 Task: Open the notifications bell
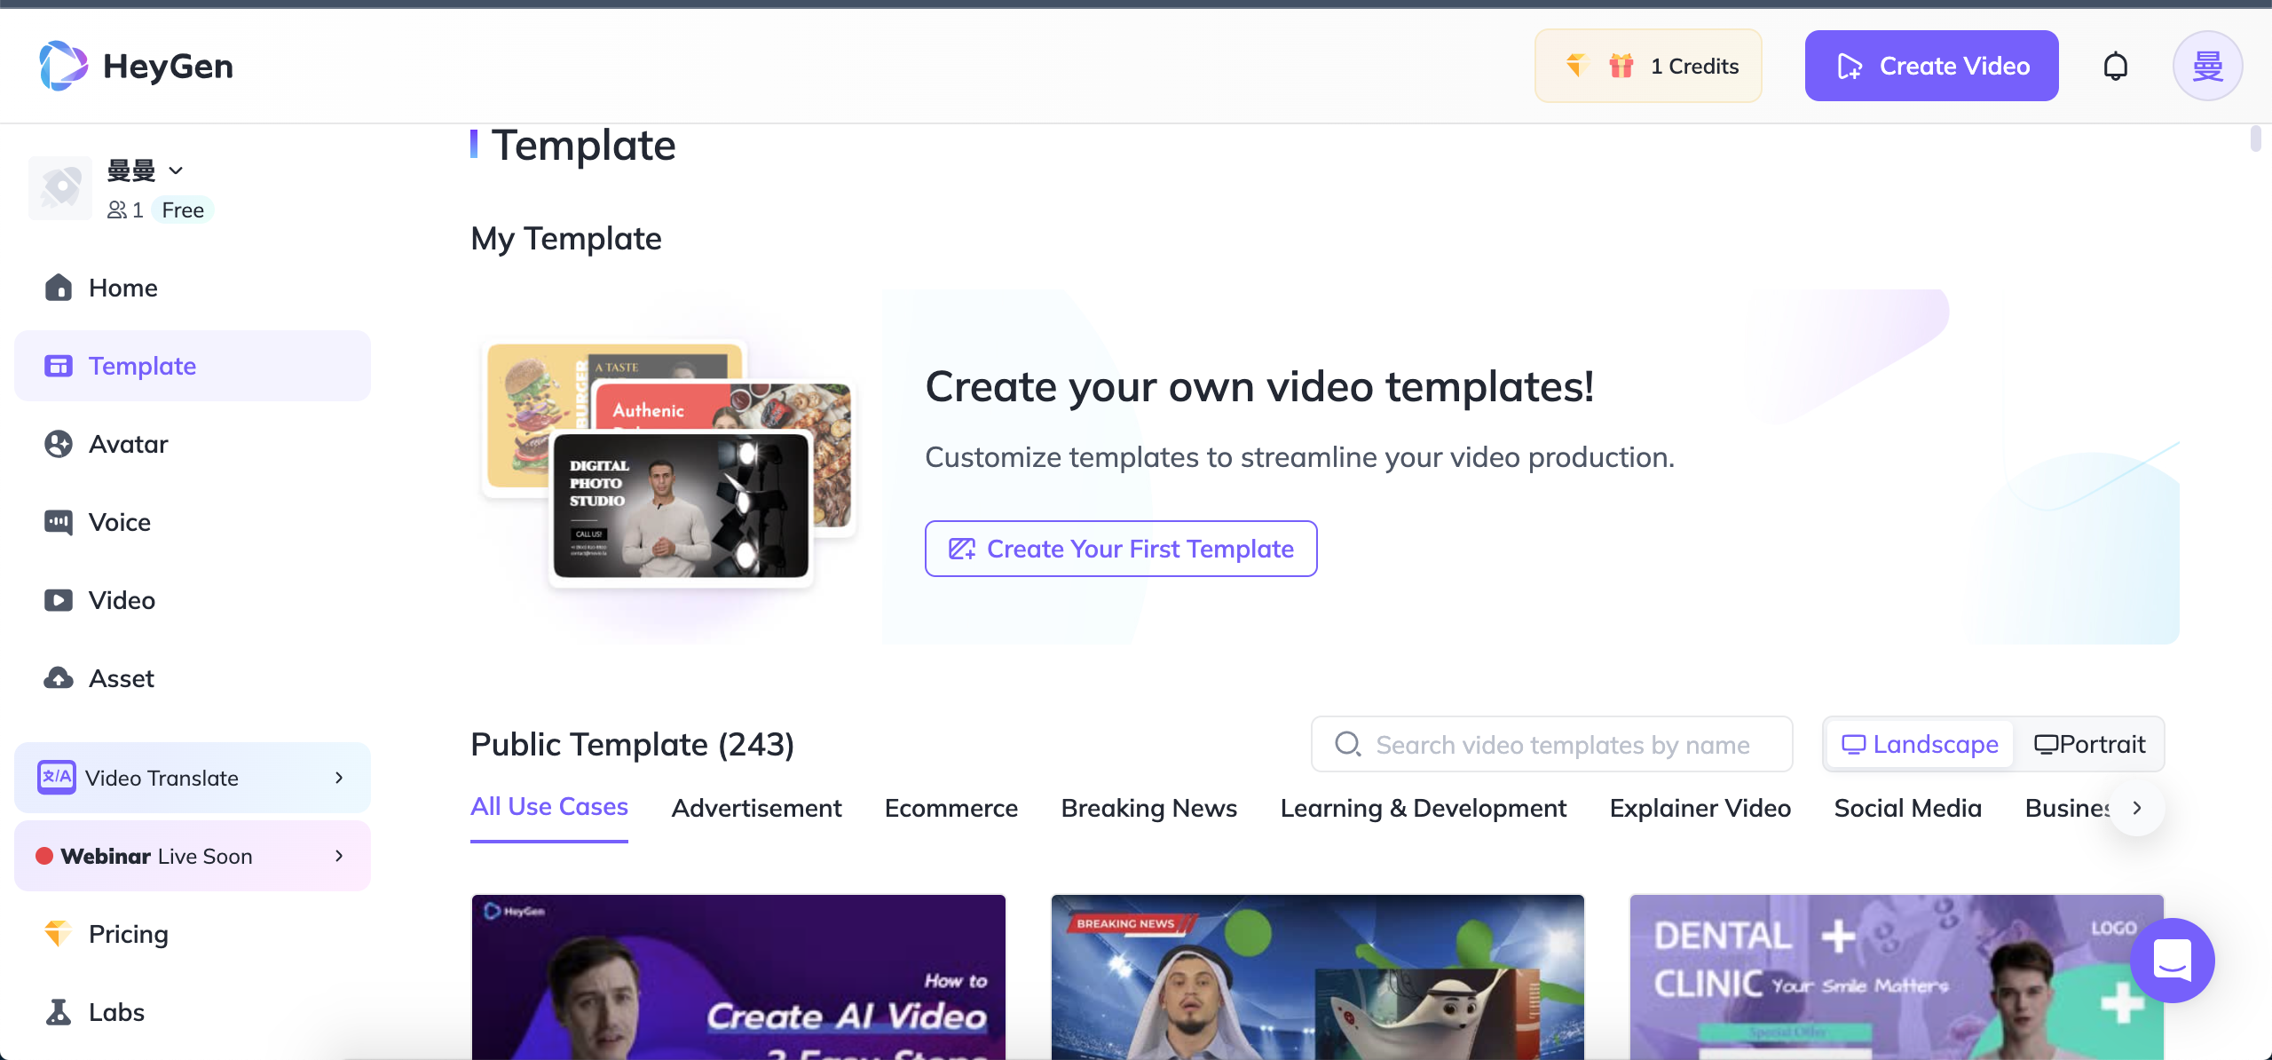pos(2116,66)
